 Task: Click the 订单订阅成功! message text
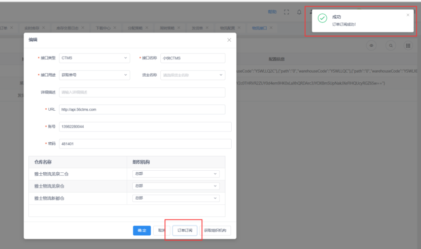pyautogui.click(x=344, y=24)
